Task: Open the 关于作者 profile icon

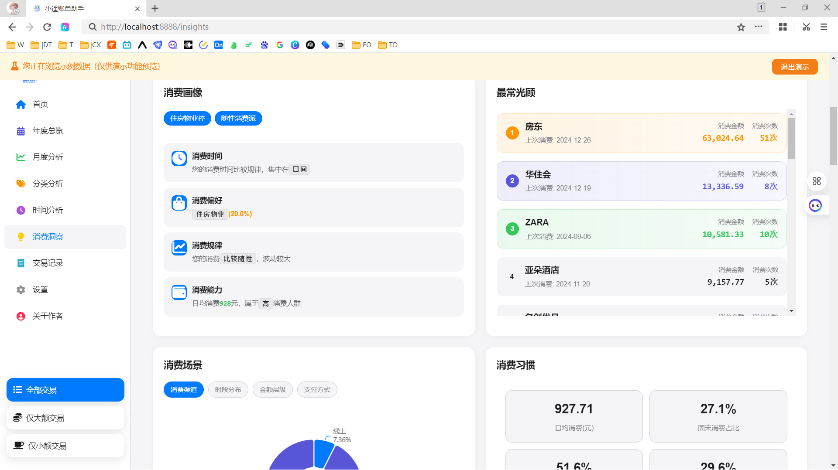Action: click(21, 316)
